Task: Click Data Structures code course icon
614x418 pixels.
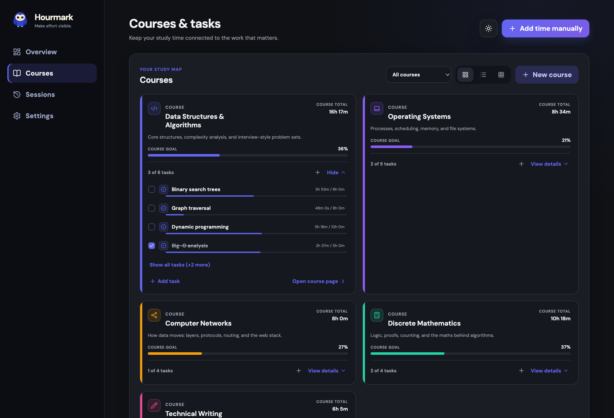Action: coord(154,108)
